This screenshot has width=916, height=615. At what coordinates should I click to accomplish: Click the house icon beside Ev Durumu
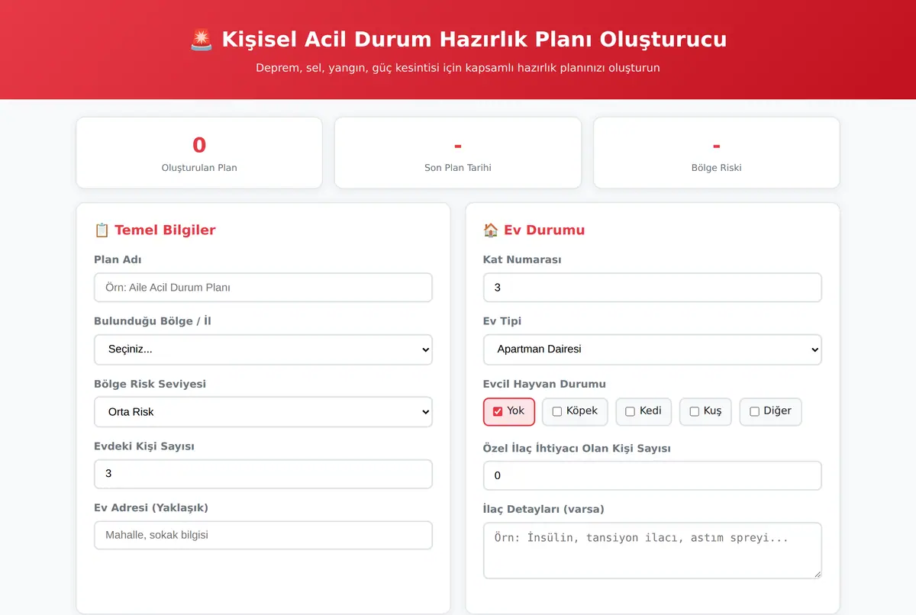click(x=491, y=230)
